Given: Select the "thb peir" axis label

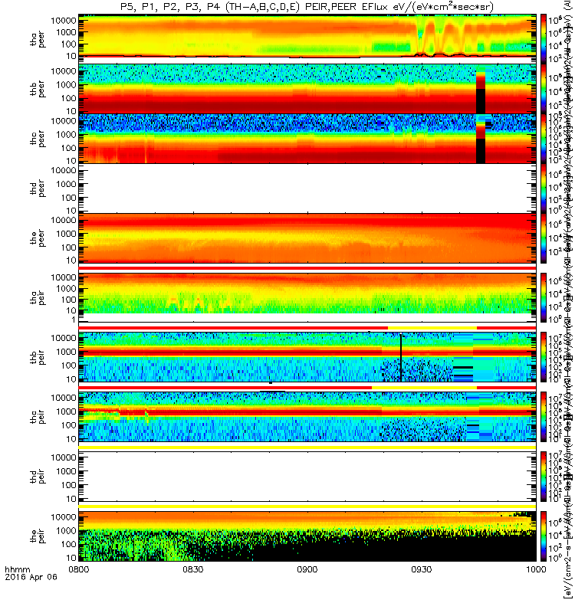Looking at the screenshot, I should point(38,358).
